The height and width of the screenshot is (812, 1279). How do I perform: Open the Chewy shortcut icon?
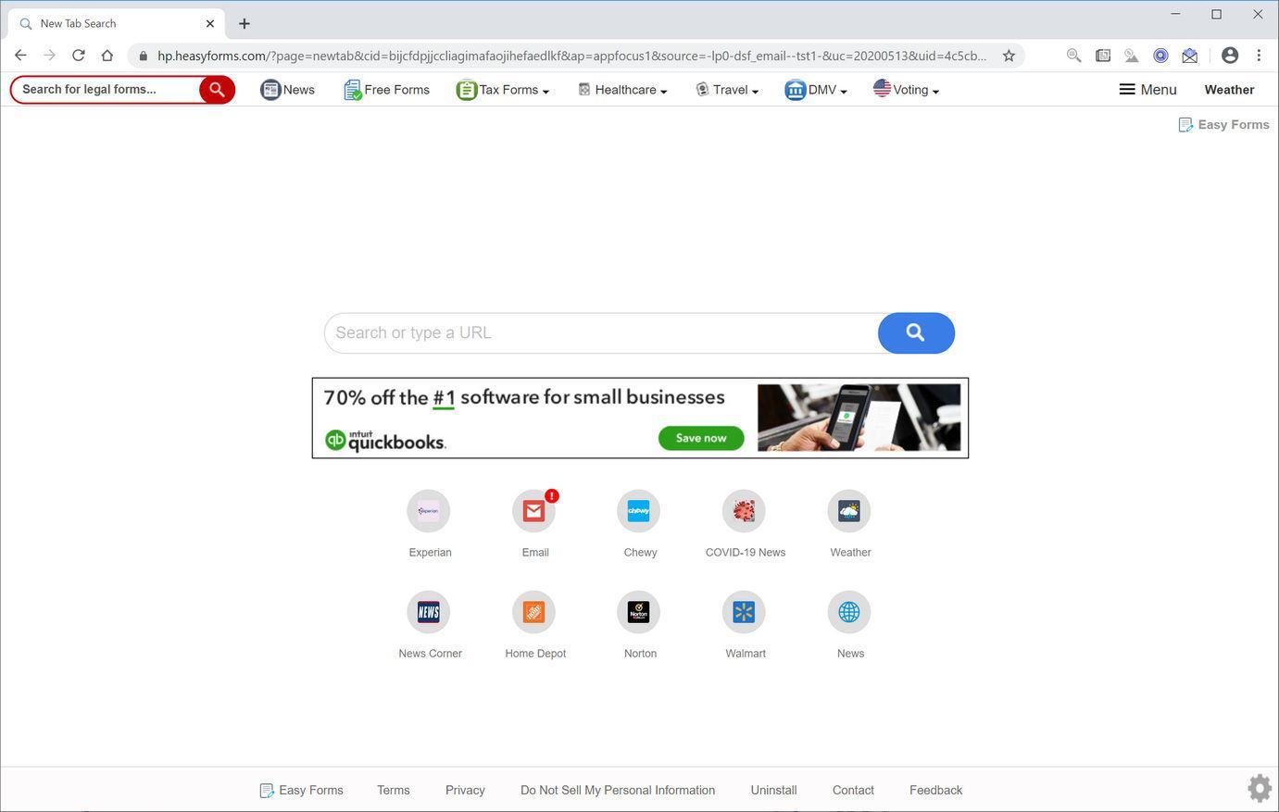pos(639,511)
